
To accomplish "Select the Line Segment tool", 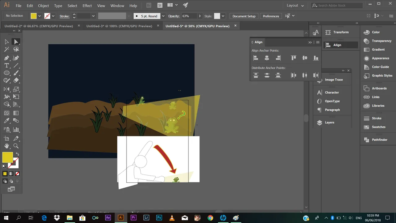I will pyautogui.click(x=16, y=66).
